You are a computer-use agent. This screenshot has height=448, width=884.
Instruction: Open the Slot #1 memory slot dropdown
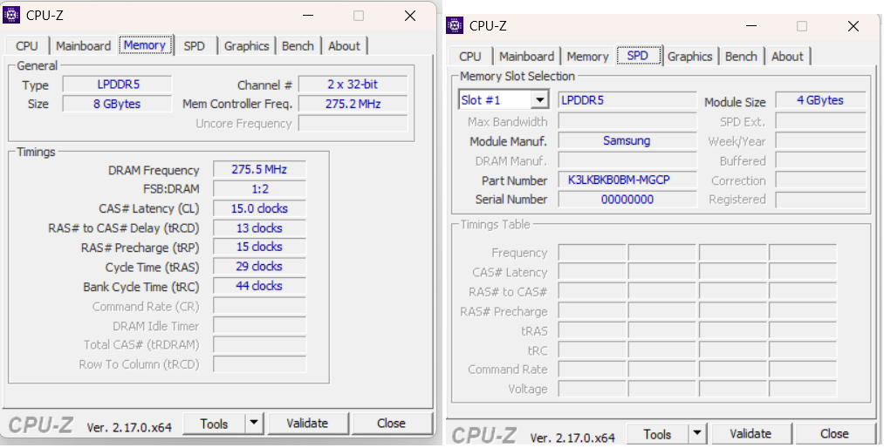pyautogui.click(x=539, y=100)
